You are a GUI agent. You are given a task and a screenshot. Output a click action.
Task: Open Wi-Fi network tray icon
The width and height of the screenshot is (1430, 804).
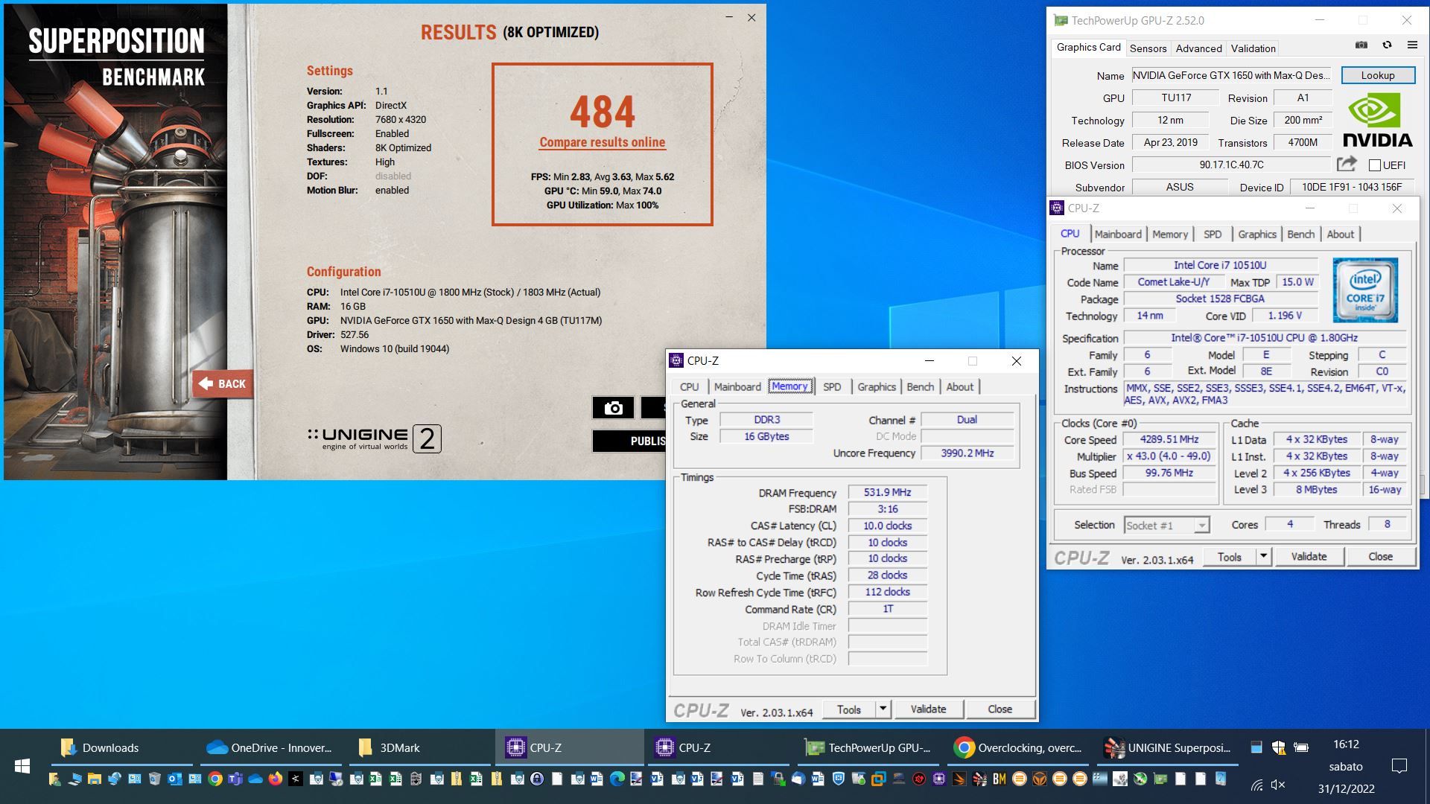pos(1257,785)
